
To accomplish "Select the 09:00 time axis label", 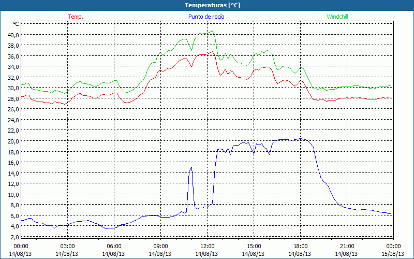I will (160, 246).
